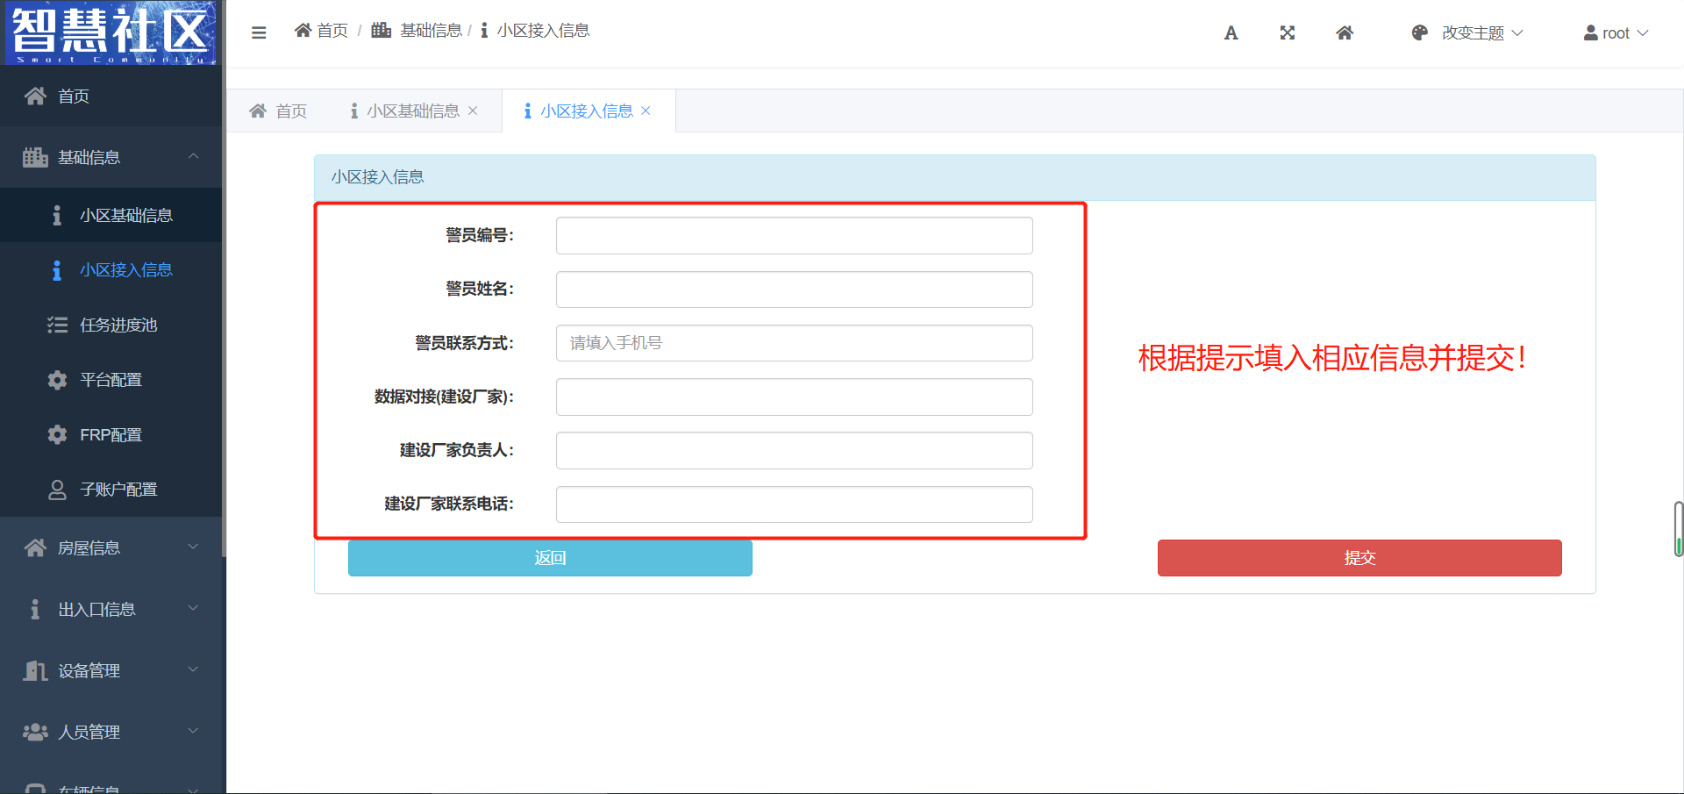Open FRP配置 in the sidebar

click(x=111, y=435)
